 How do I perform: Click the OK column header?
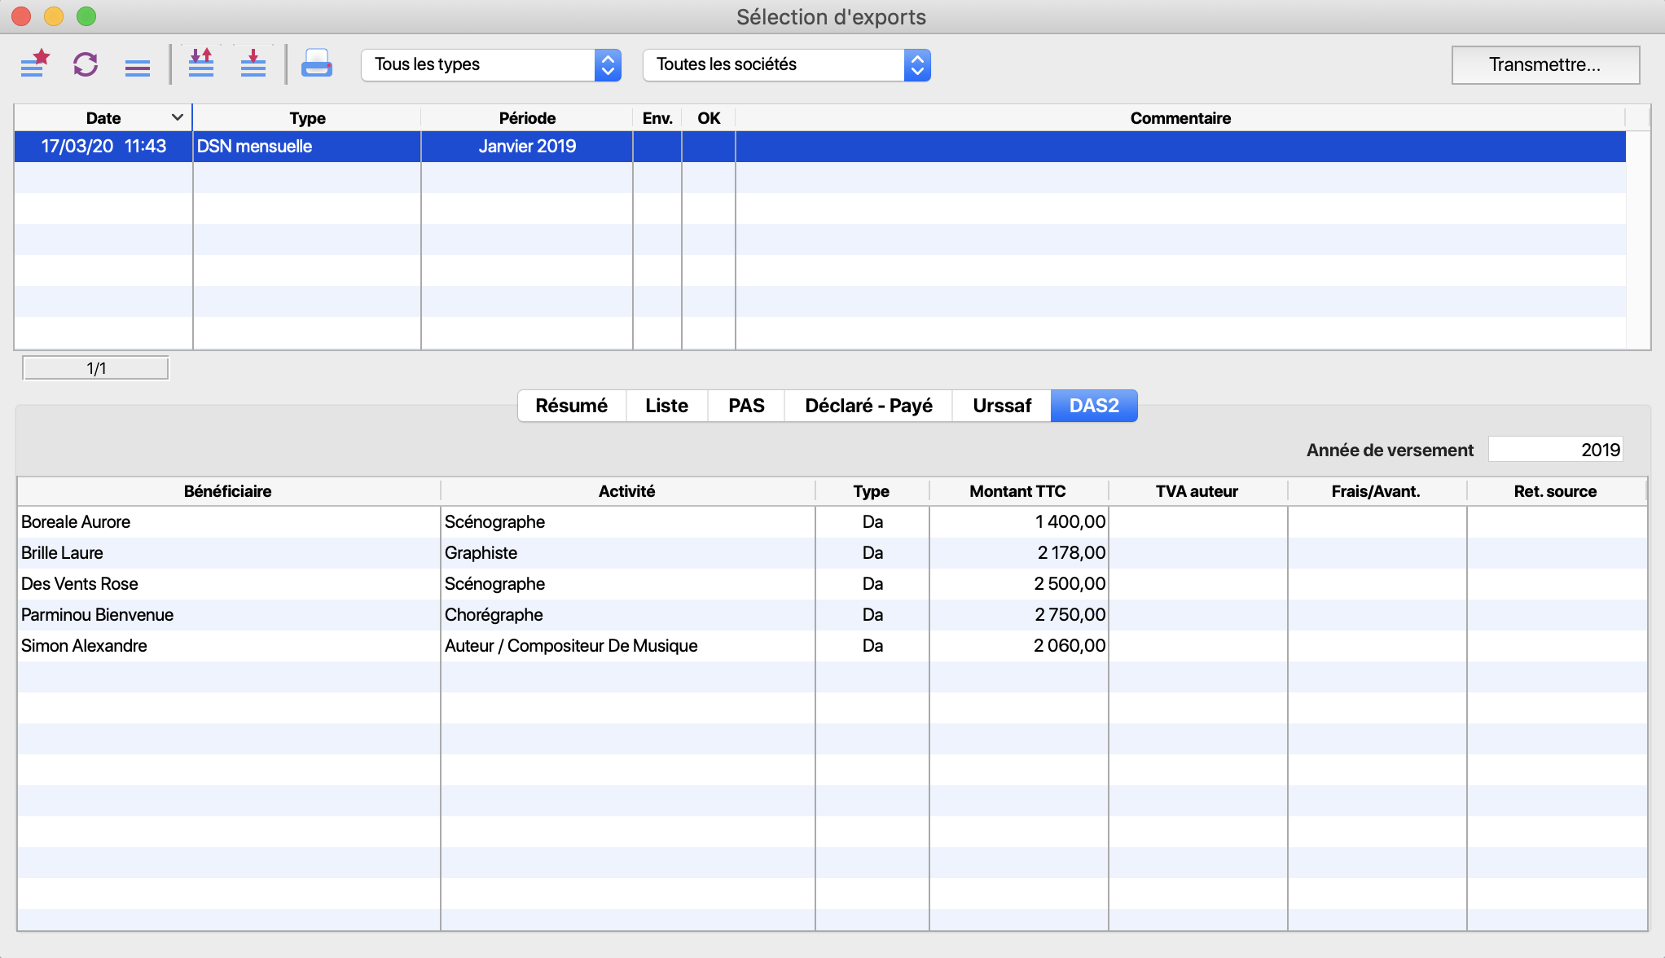[709, 118]
